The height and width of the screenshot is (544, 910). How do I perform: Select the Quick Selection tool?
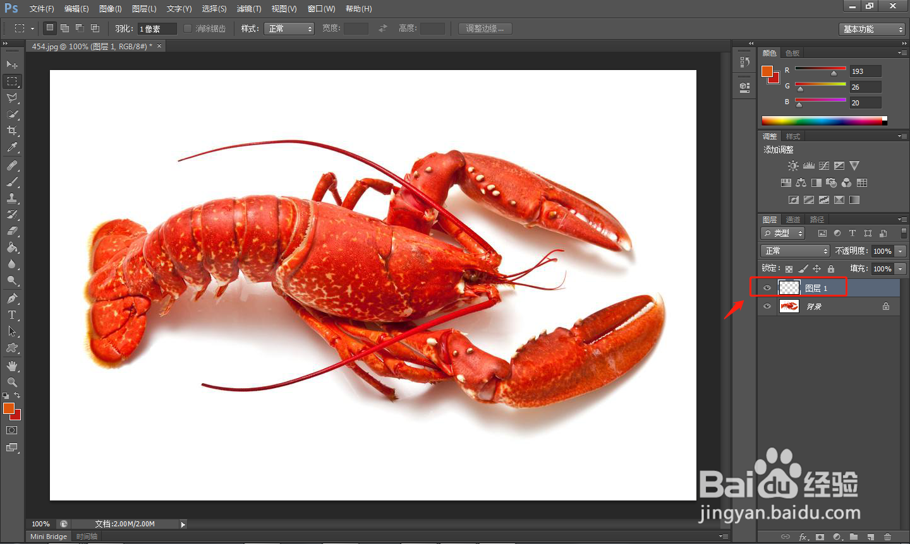(12, 114)
